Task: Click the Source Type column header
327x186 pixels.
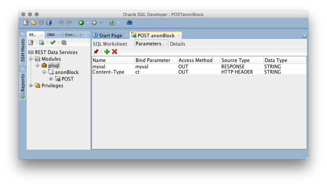Action: [x=242, y=60]
